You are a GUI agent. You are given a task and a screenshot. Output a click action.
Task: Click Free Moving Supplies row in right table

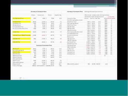75,20
